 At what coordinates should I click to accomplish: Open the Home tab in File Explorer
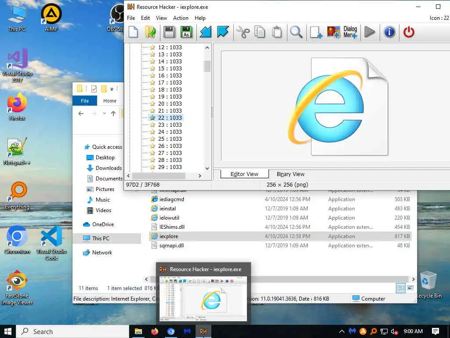coord(109,101)
